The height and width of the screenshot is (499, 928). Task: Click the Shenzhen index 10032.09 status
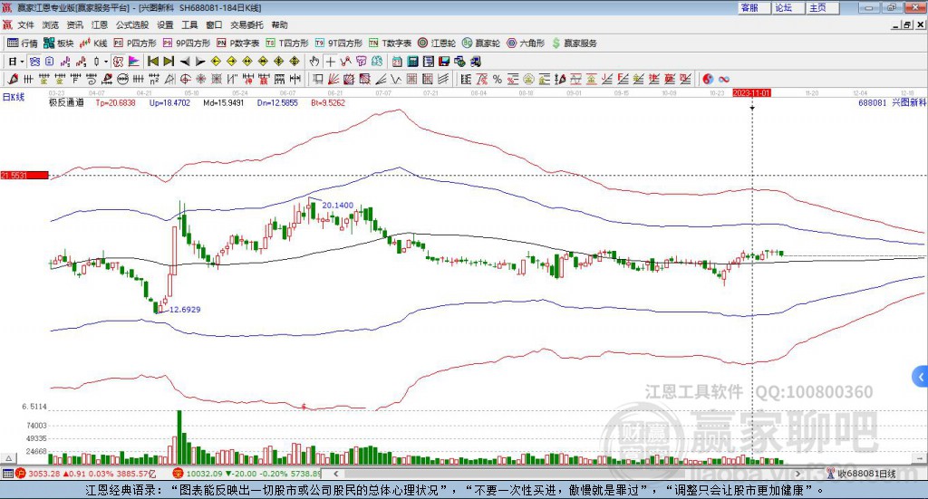[246, 474]
